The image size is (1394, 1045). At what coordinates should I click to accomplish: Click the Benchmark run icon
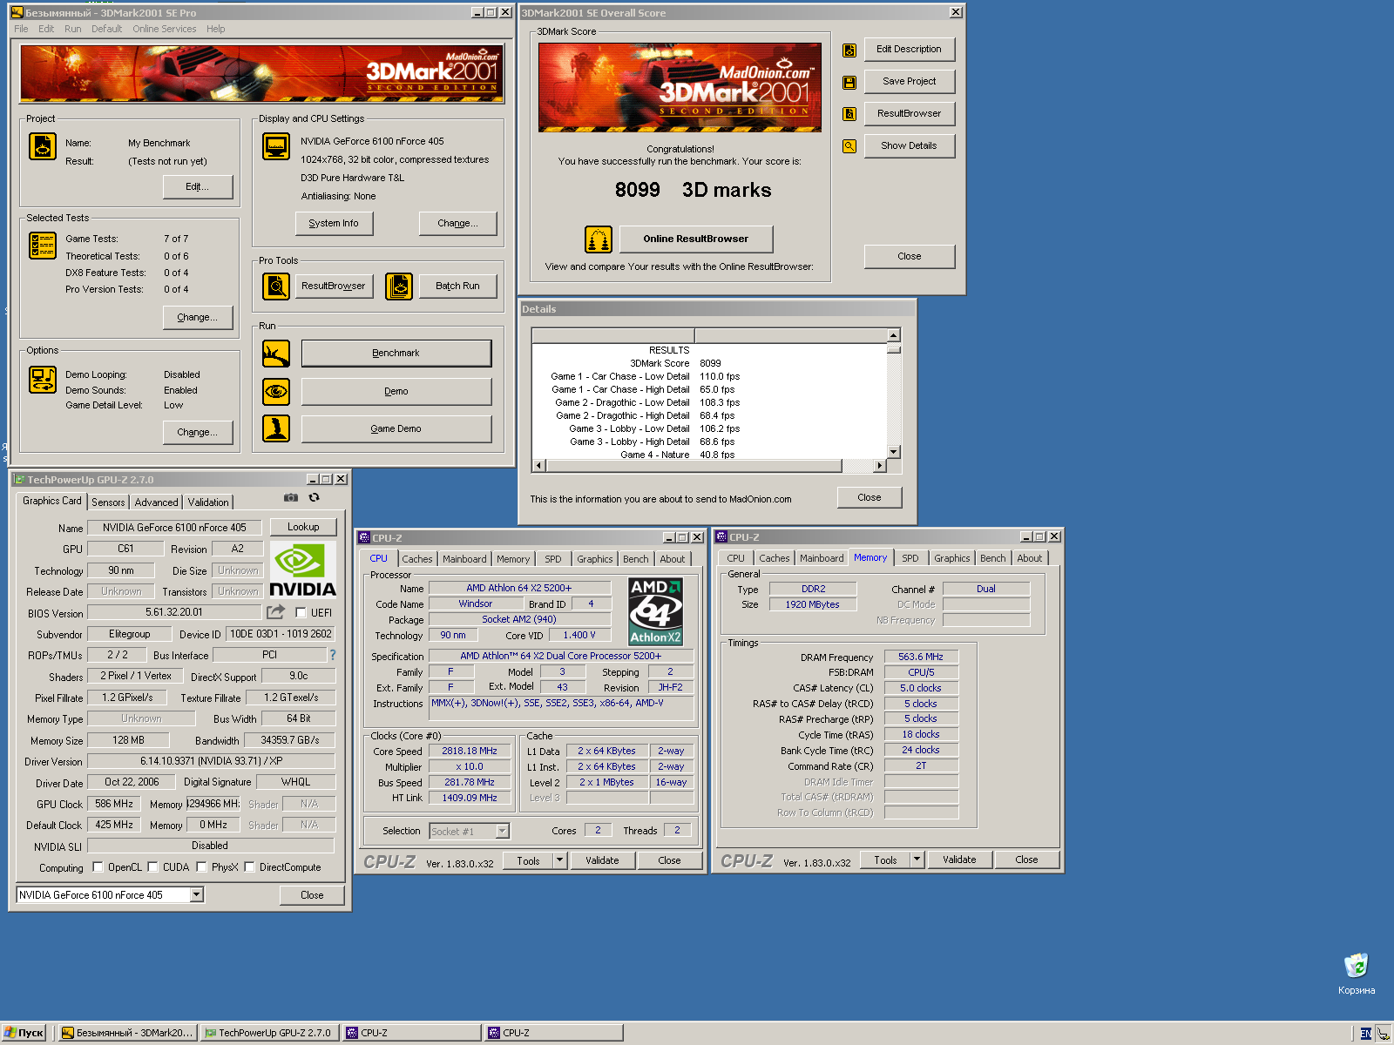click(x=276, y=354)
